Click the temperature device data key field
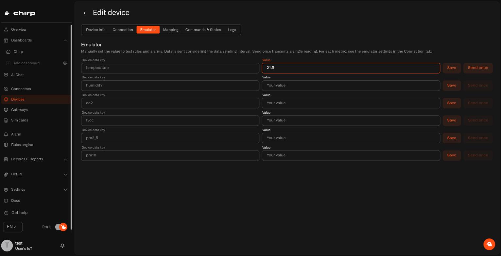The width and height of the screenshot is (501, 256). pyautogui.click(x=170, y=68)
